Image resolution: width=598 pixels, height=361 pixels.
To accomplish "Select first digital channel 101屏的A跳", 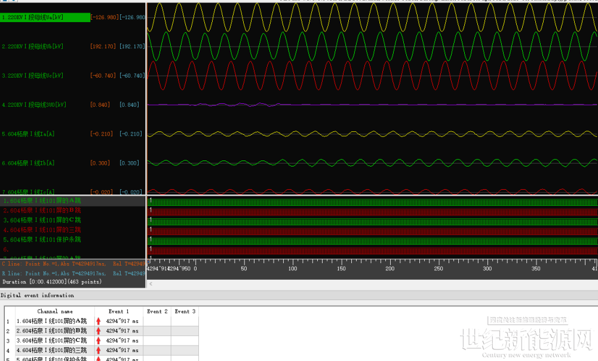I will click(42, 201).
